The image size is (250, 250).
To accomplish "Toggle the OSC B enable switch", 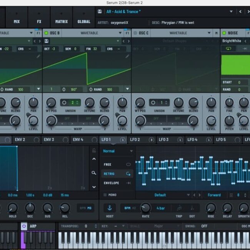I will coord(47,33).
